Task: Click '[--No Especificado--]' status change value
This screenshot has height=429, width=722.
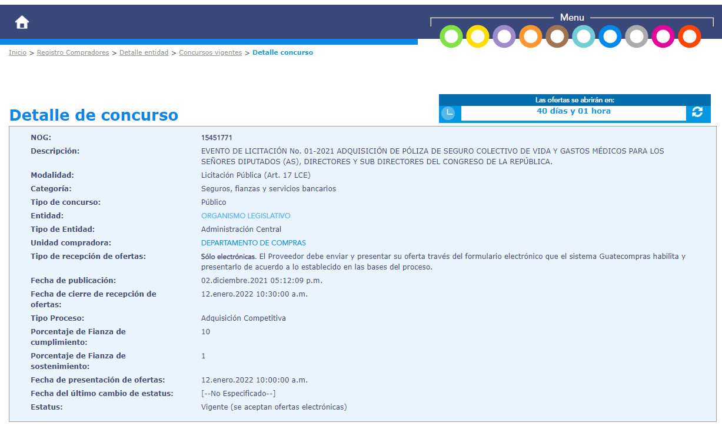Action: point(238,394)
